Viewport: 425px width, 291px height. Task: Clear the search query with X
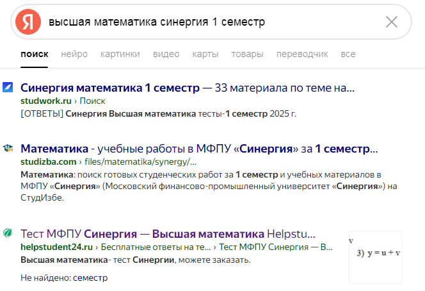pos(391,22)
